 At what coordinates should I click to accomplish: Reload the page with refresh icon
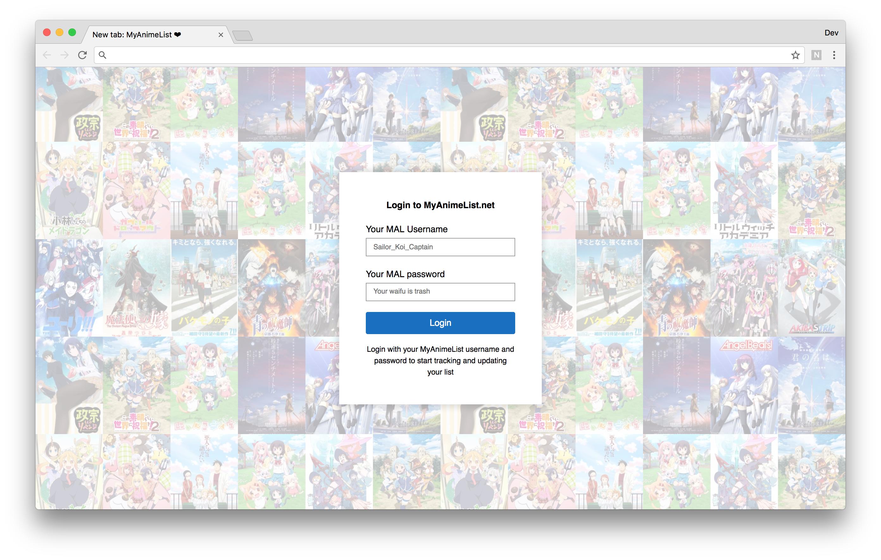point(83,55)
